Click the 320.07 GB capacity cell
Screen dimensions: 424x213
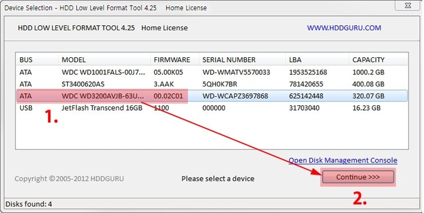[x=368, y=96]
